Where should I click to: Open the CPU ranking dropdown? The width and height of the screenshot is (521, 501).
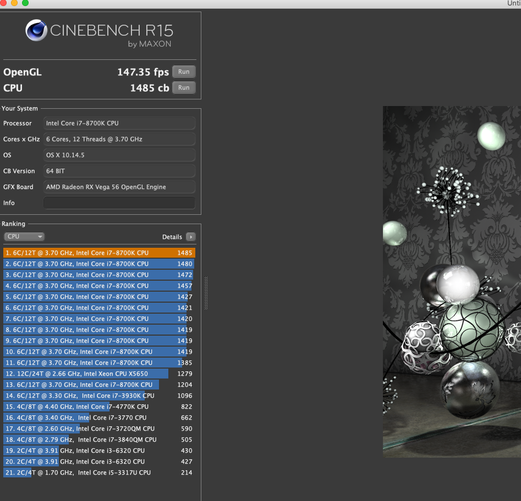[24, 237]
